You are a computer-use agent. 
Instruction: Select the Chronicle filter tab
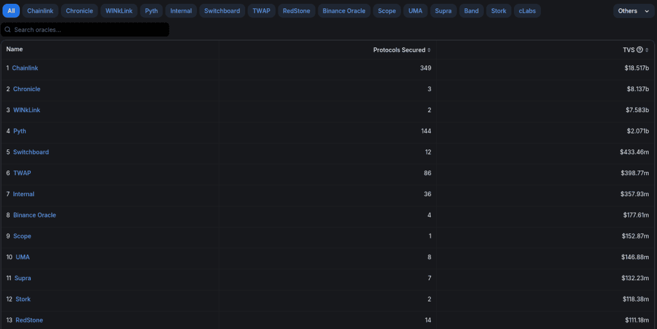pos(80,11)
